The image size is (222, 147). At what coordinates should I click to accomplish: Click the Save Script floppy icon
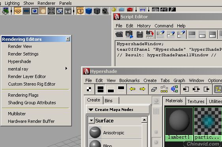click(x=140, y=34)
